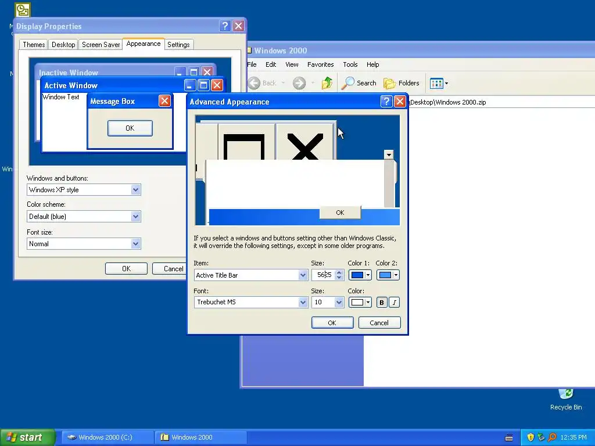The height and width of the screenshot is (446, 595).
Task: Increase item Size with up spinner arrow
Action: click(x=339, y=272)
